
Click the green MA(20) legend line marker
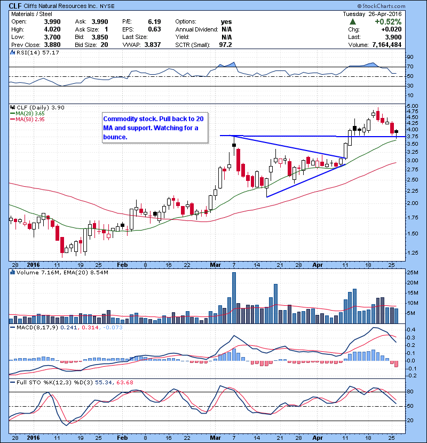tap(12, 113)
